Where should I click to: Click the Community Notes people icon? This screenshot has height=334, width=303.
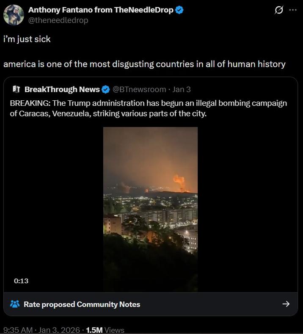point(15,304)
